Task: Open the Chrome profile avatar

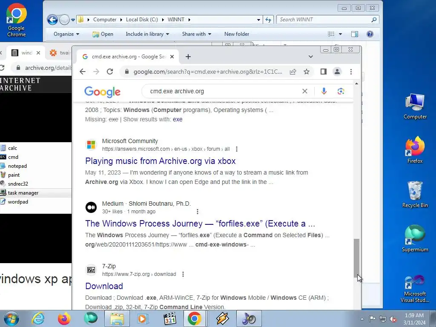Action: coord(337,72)
